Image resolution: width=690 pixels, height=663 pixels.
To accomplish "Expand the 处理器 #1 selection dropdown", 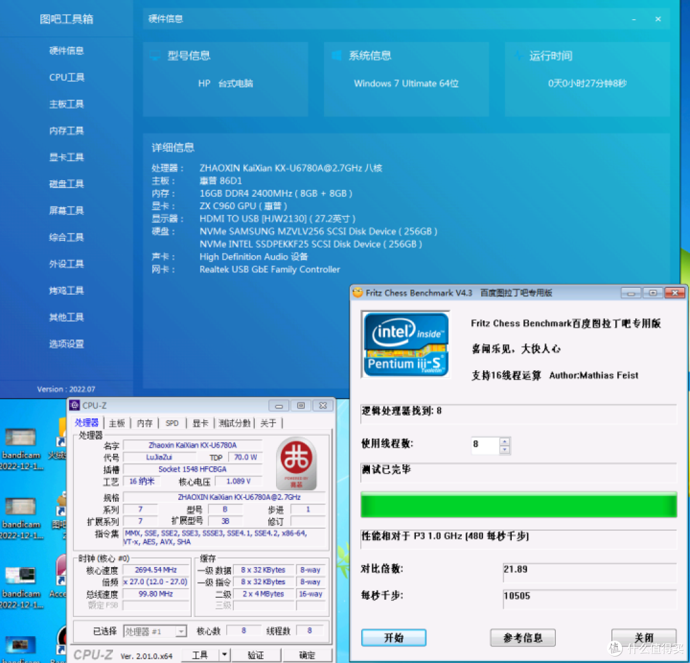I will 181,631.
